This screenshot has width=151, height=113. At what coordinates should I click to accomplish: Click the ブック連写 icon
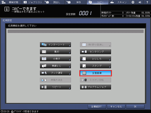(x=44, y=73)
